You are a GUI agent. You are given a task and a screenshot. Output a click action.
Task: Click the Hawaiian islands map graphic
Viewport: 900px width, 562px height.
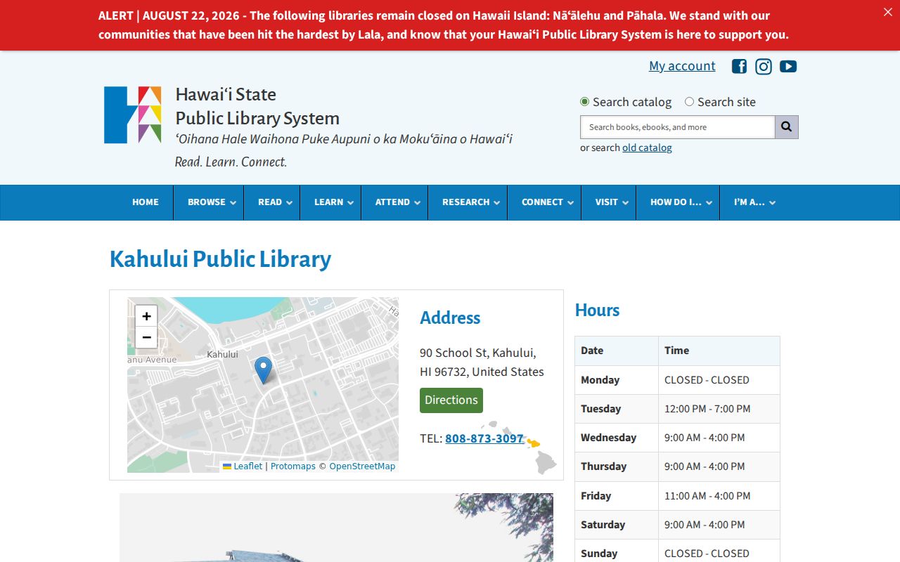pos(520,447)
